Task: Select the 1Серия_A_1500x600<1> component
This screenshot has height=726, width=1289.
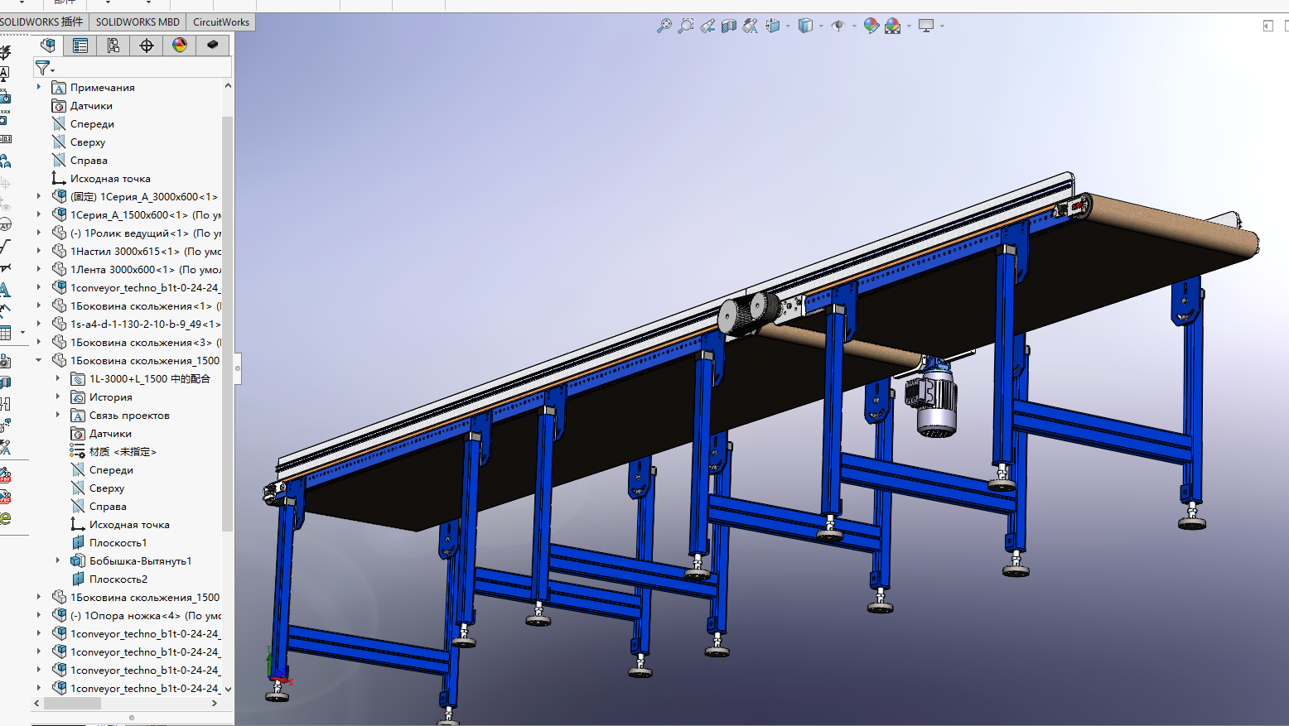Action: tap(136, 214)
